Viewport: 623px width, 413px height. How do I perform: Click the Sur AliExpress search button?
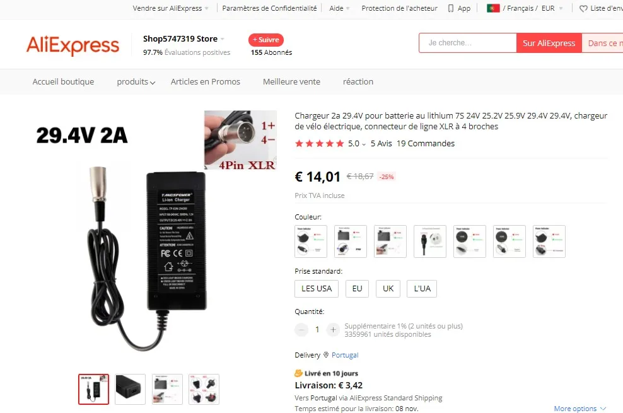(x=549, y=43)
